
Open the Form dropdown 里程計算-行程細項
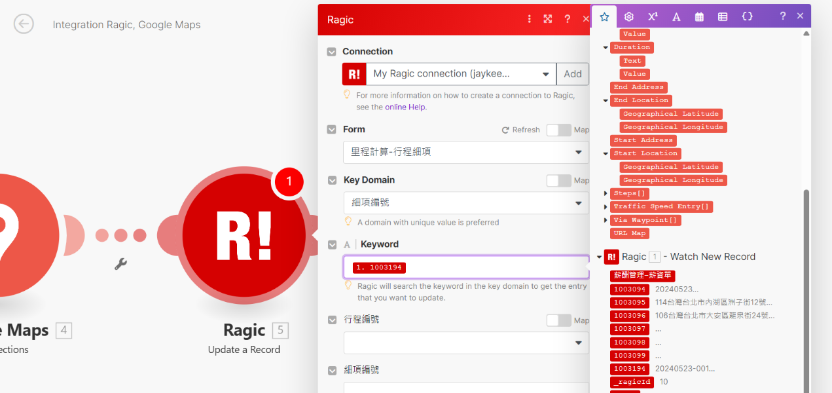tap(465, 152)
